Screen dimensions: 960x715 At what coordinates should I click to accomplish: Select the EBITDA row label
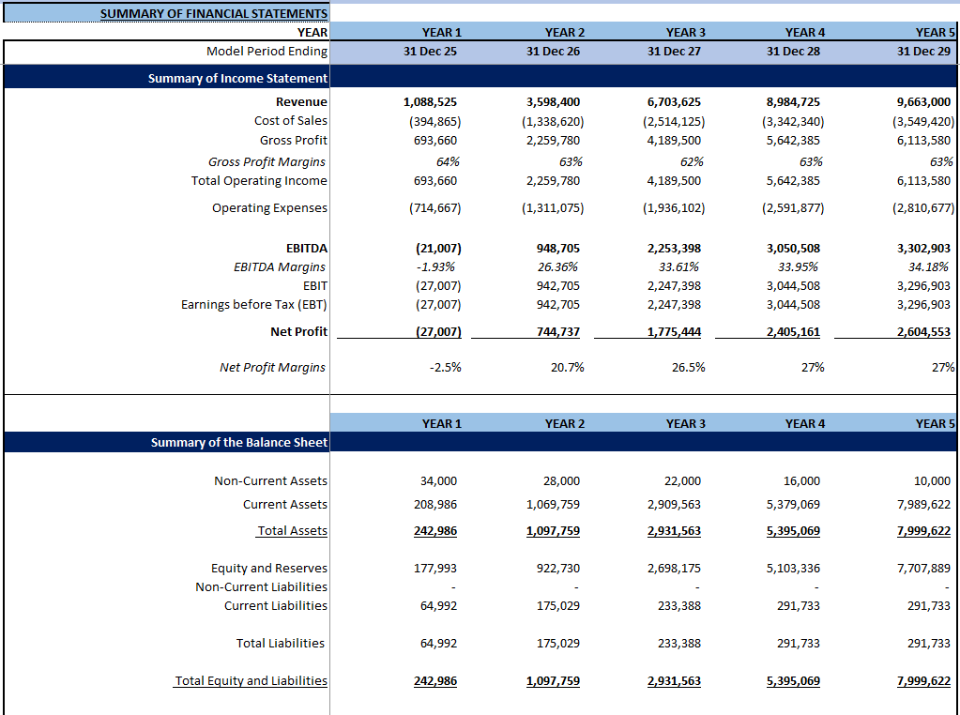pos(305,248)
